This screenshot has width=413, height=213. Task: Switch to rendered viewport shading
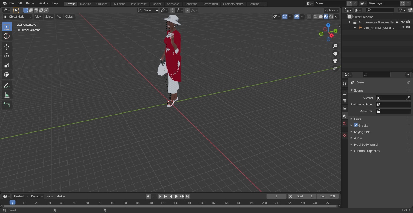pos(331,17)
